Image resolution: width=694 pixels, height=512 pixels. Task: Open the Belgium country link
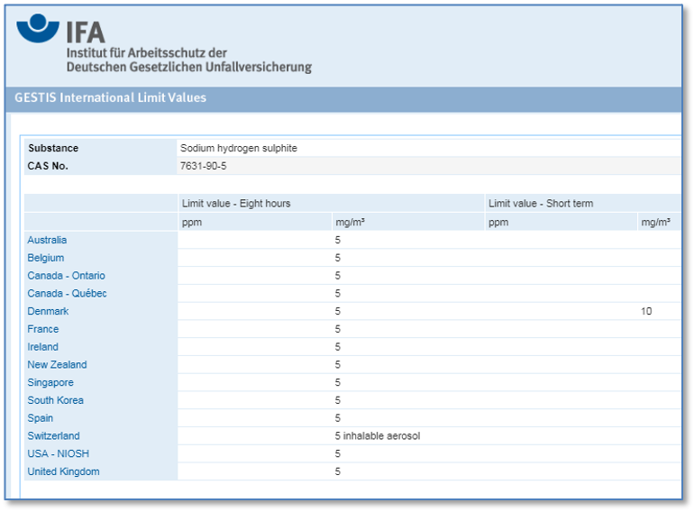coord(46,258)
